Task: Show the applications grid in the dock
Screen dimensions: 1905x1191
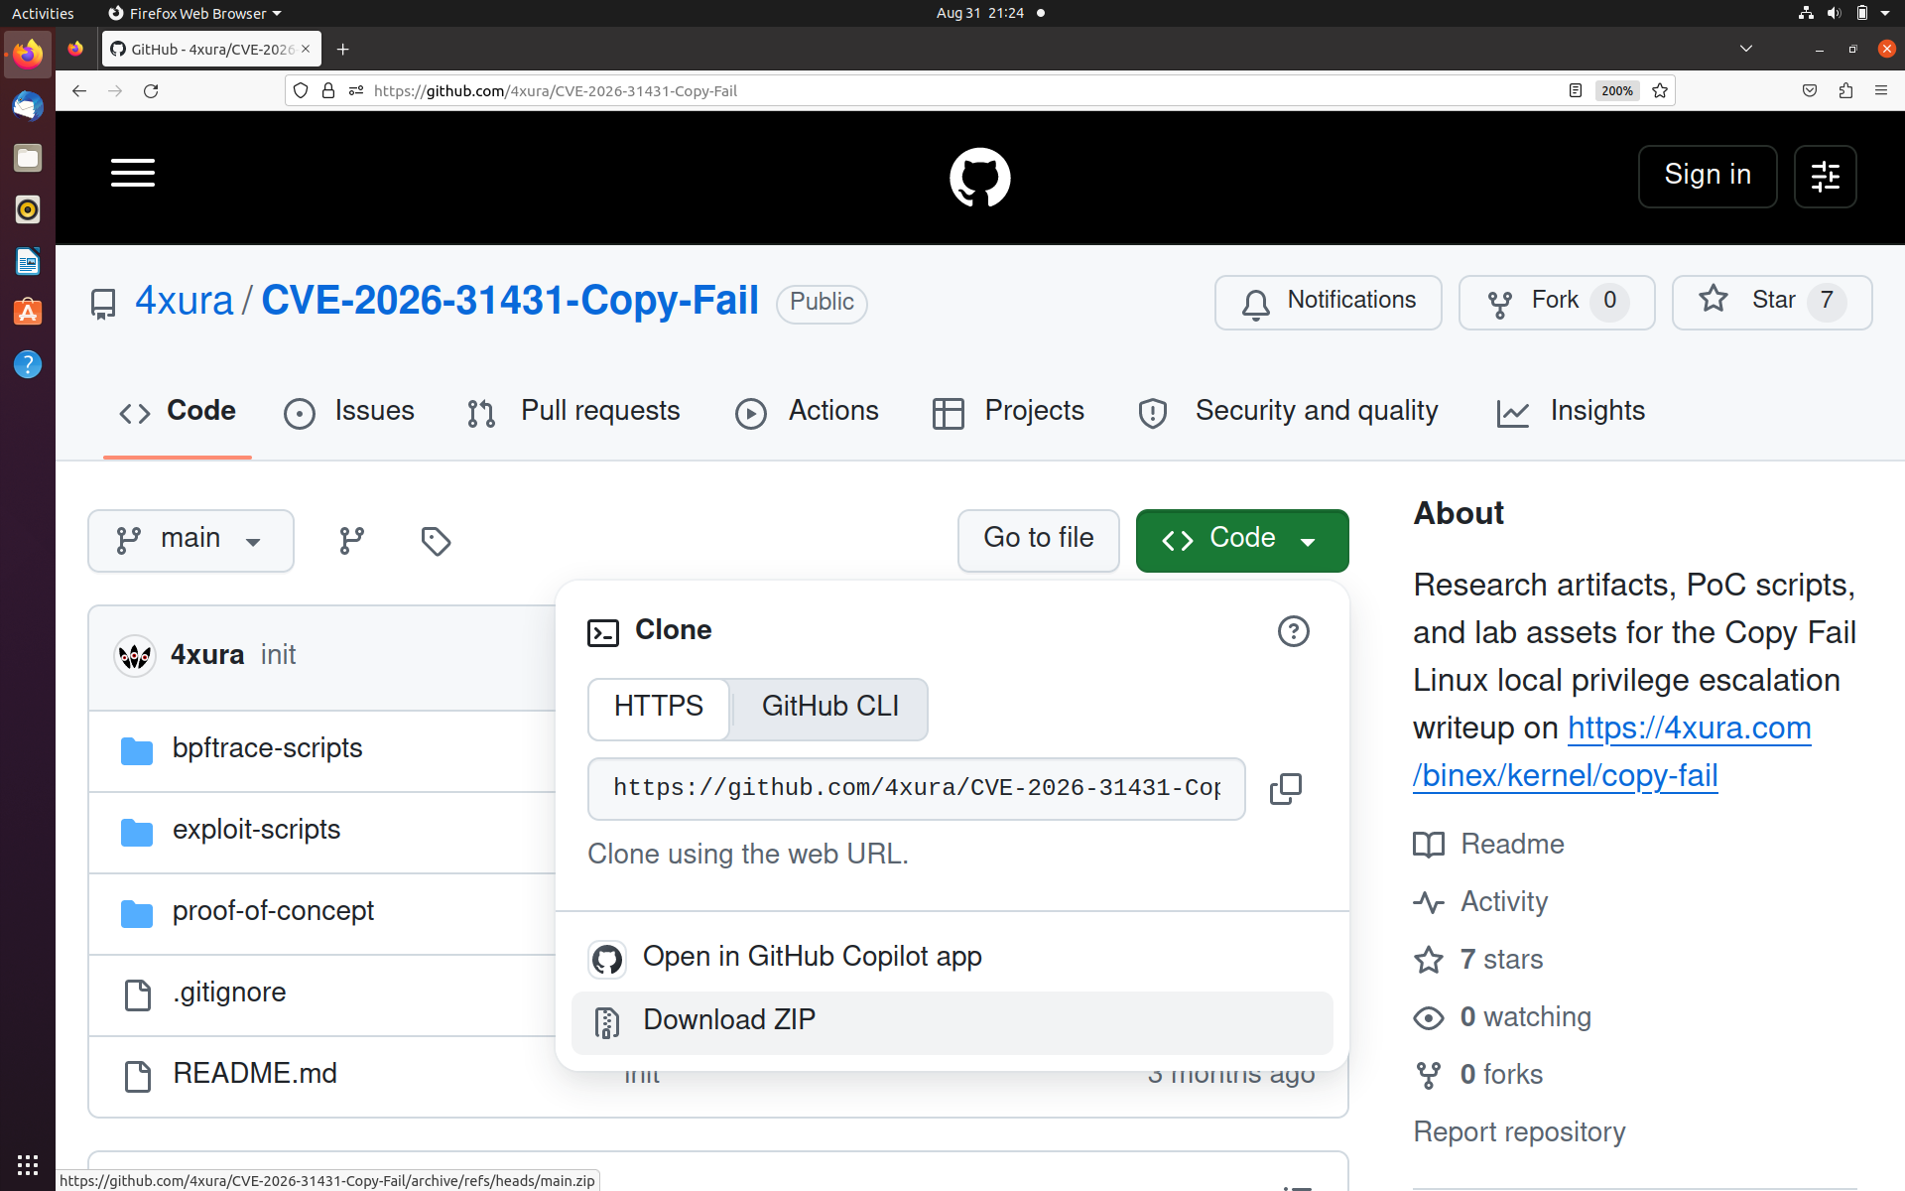Action: [28, 1164]
